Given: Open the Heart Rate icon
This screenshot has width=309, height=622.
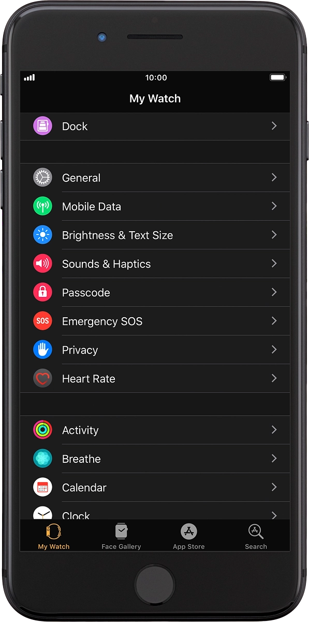Looking at the screenshot, I should 42,378.
